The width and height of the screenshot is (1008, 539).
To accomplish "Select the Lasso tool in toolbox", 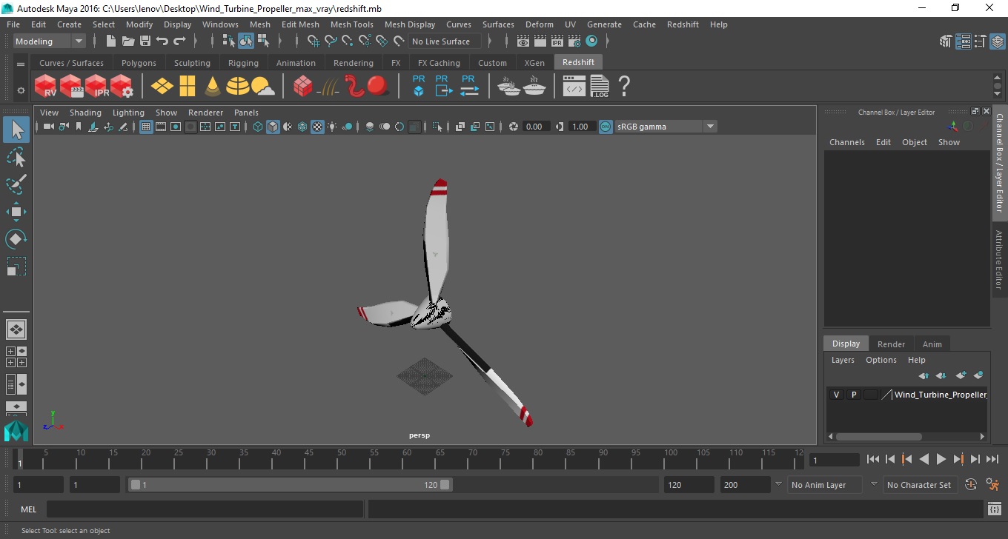I will coord(16,157).
